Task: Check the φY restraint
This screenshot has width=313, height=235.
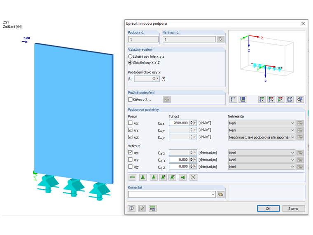Action: coord(130,160)
